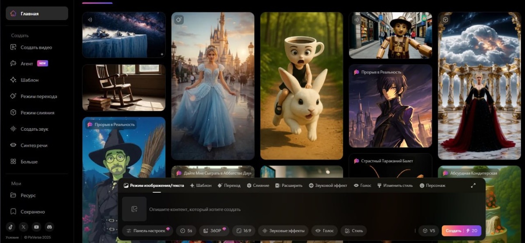Open the X (Twitter) social icon
The image size is (525, 243).
point(24,227)
